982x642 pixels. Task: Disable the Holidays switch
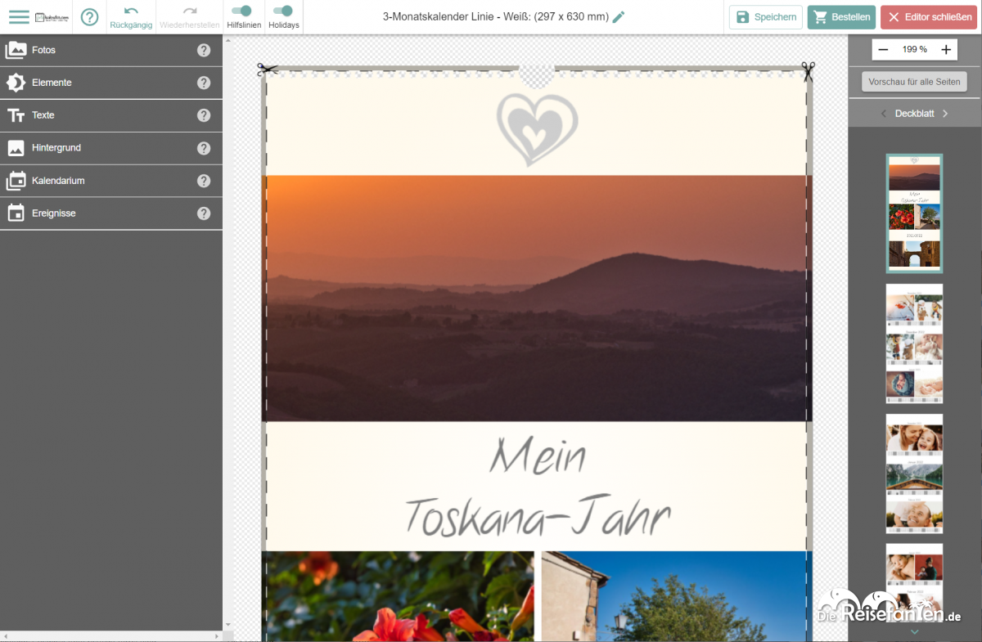pos(283,11)
